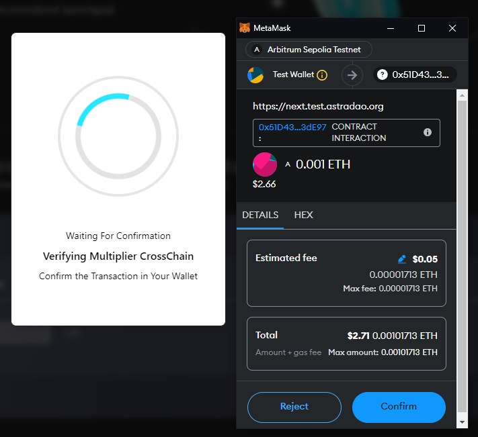Click the $2.66 fiat value
478x437 pixels.
(264, 184)
